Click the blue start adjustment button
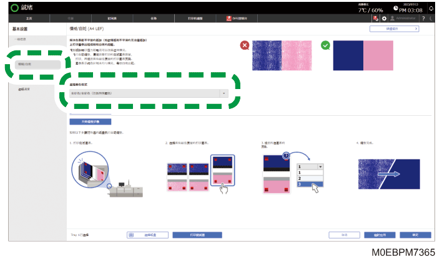The width and height of the screenshot is (437, 259). (x=91, y=122)
